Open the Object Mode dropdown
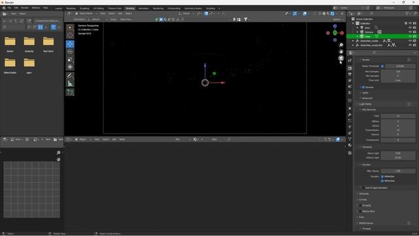Image resolution: width=419 pixels, height=236 pixels. click(86, 13)
